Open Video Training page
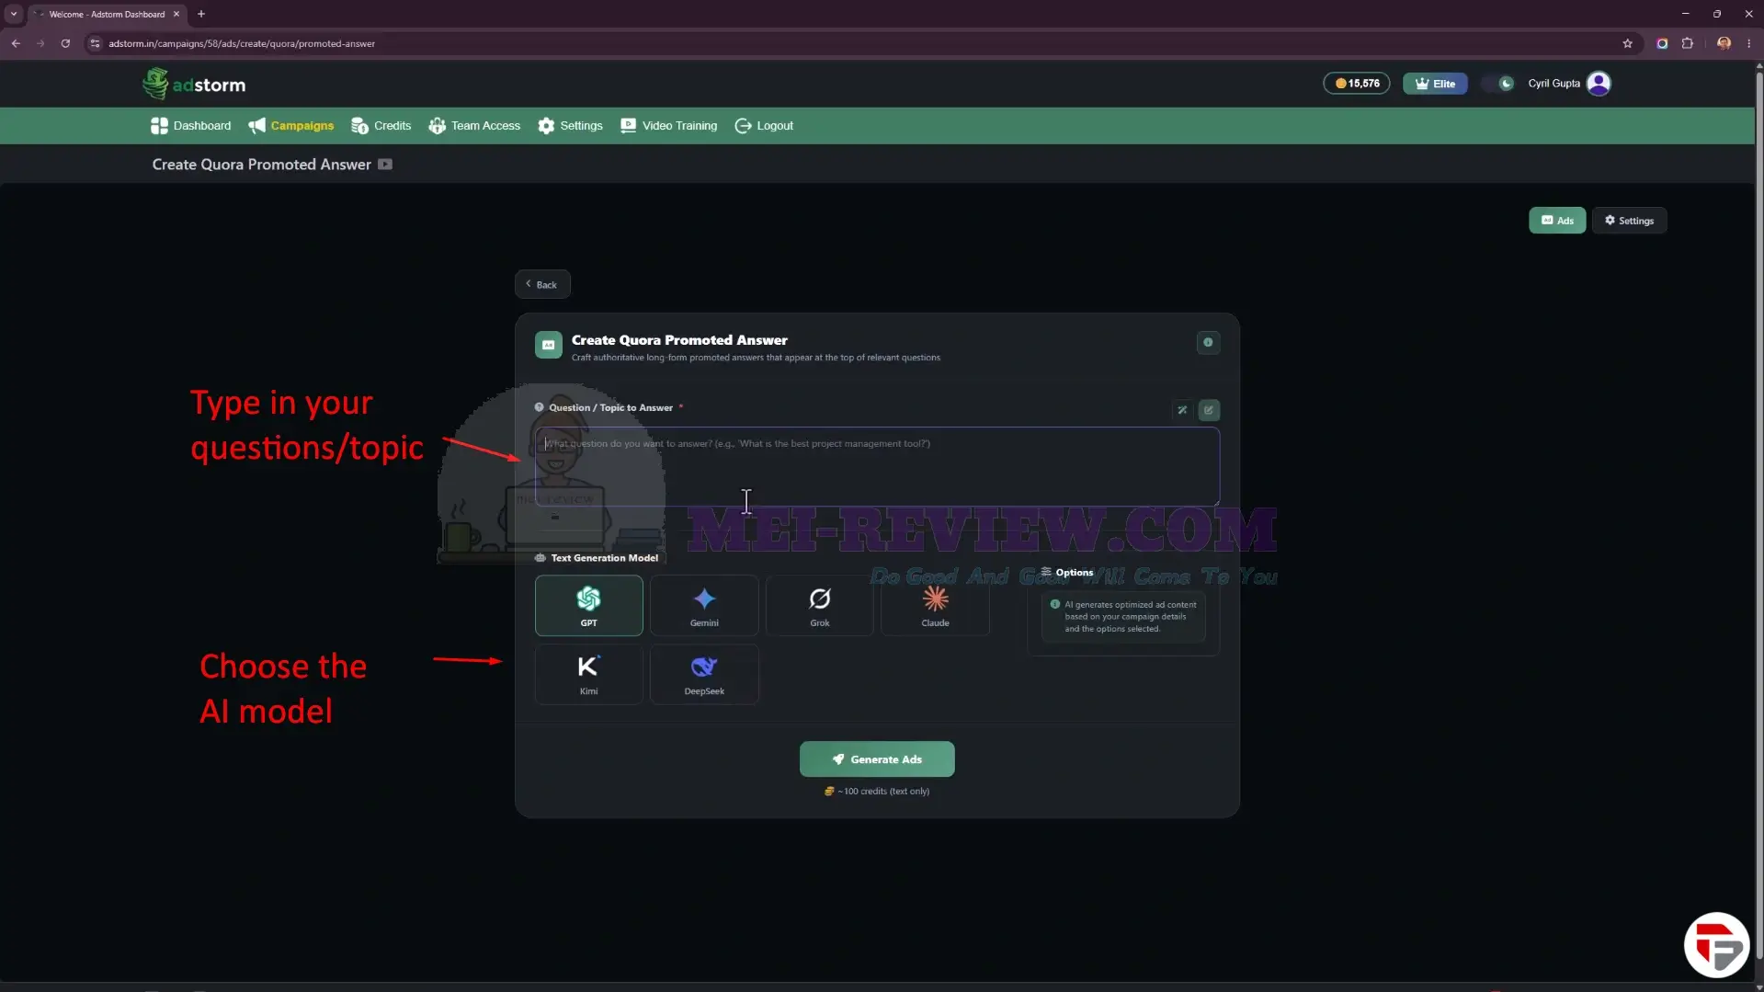Image resolution: width=1764 pixels, height=992 pixels. pyautogui.click(x=668, y=126)
